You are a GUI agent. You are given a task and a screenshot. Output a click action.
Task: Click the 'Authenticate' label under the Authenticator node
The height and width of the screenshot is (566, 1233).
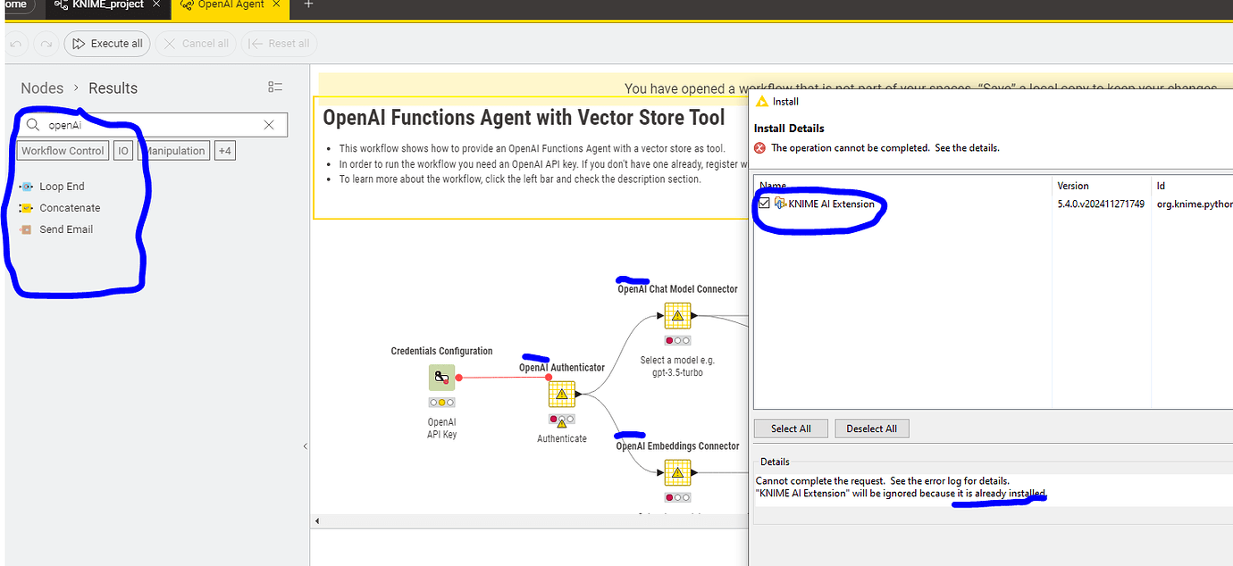click(x=562, y=438)
